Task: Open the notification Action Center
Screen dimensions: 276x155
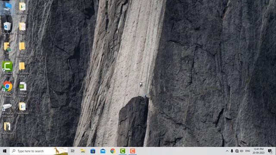Action: coord(270,151)
